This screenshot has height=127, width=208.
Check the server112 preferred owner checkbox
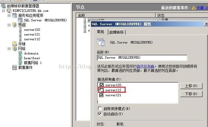pyautogui.click(x=101, y=90)
